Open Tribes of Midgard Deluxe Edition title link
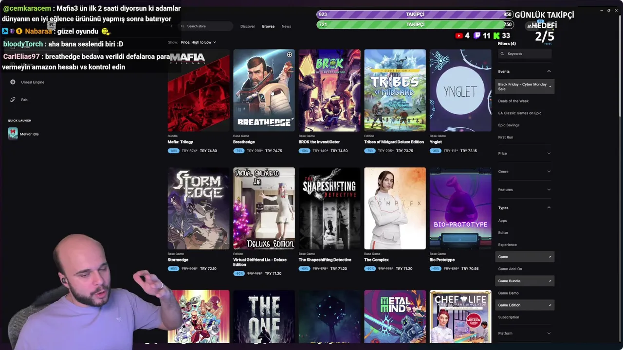The image size is (623, 350). pyautogui.click(x=394, y=142)
